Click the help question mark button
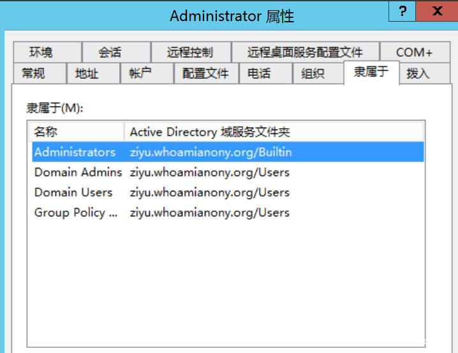 click(x=403, y=11)
